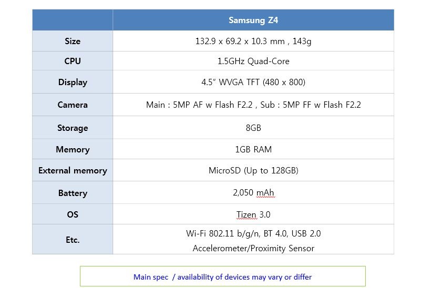Click the underlined mAh word
This screenshot has width=421, height=288.
(265, 193)
